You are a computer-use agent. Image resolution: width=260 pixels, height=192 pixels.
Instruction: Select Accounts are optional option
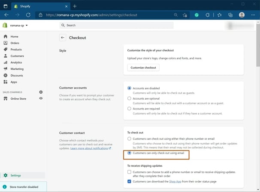[x=129, y=98]
